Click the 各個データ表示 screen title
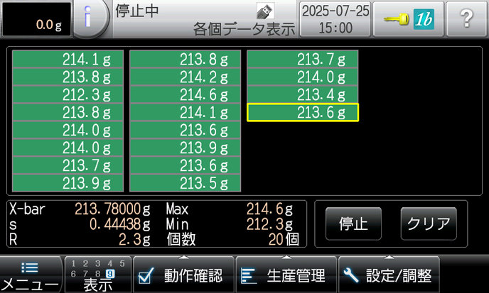This screenshot has width=489, height=293. tap(244, 29)
